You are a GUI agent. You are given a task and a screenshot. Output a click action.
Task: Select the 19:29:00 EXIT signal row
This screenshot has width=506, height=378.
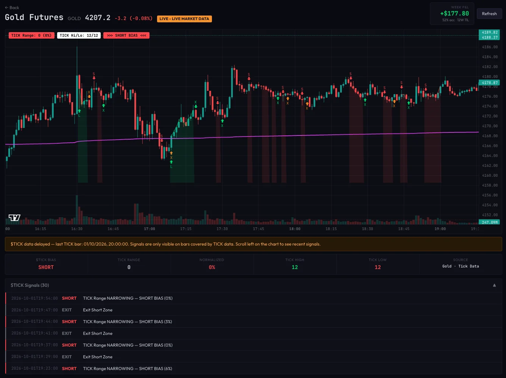click(x=254, y=357)
